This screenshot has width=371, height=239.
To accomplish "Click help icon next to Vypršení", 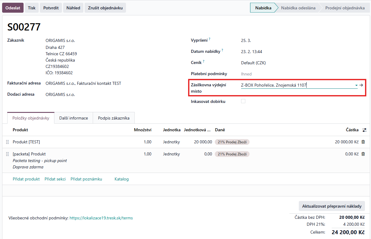I will [210, 39].
